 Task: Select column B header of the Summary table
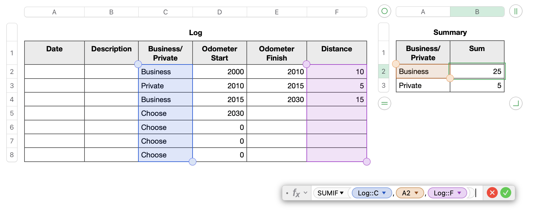(477, 12)
